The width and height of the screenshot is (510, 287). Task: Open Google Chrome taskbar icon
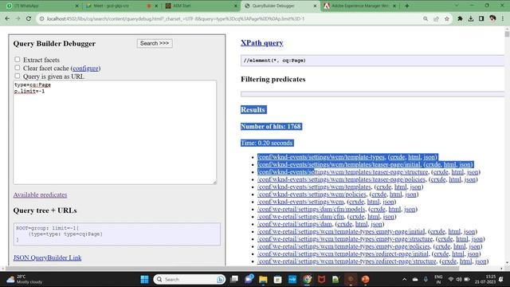307,280
